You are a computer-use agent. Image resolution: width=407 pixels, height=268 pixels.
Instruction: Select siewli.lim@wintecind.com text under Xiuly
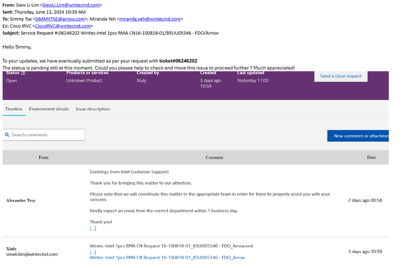(x=32, y=254)
